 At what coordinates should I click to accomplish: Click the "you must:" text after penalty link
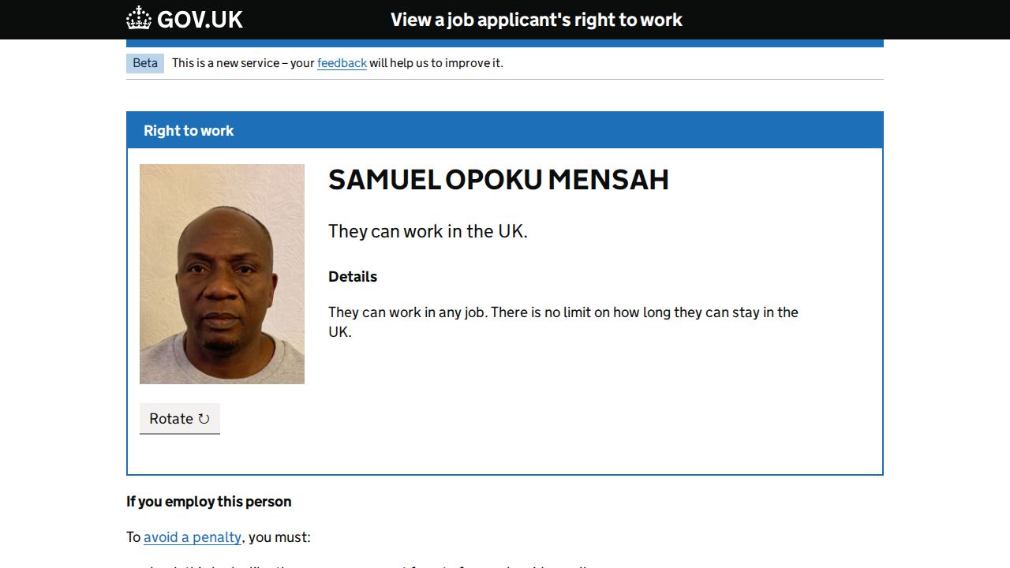click(x=279, y=537)
